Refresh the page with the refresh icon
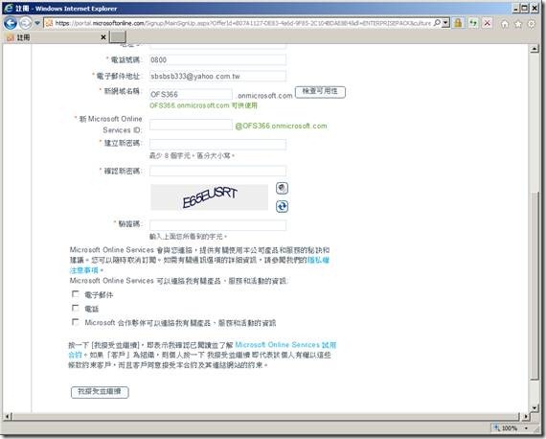 click(x=473, y=23)
